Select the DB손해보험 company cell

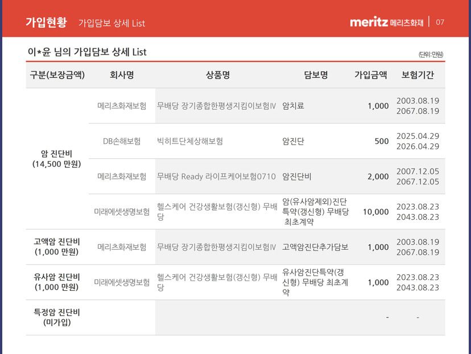tap(121, 141)
